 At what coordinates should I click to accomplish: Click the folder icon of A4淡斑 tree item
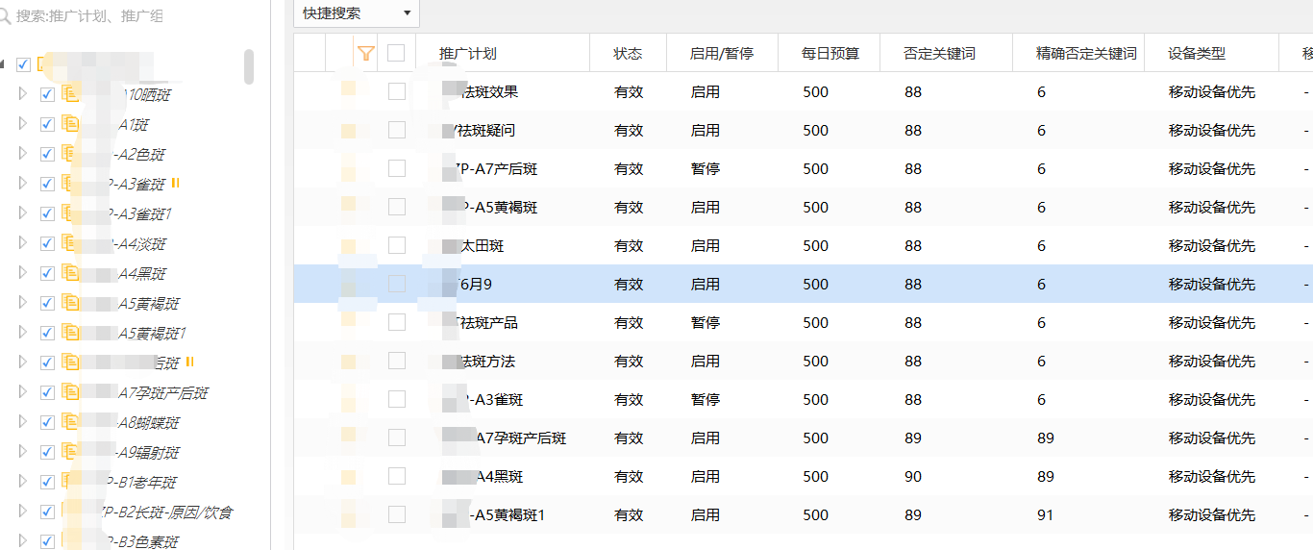point(70,242)
